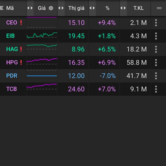
Task: Click the TCB price 24.60
Action: [76, 89]
